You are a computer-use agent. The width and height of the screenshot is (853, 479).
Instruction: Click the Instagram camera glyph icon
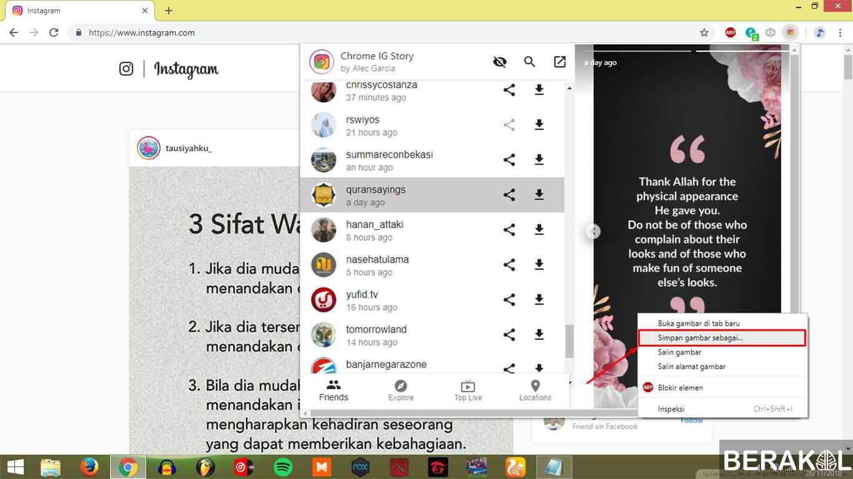pos(126,69)
